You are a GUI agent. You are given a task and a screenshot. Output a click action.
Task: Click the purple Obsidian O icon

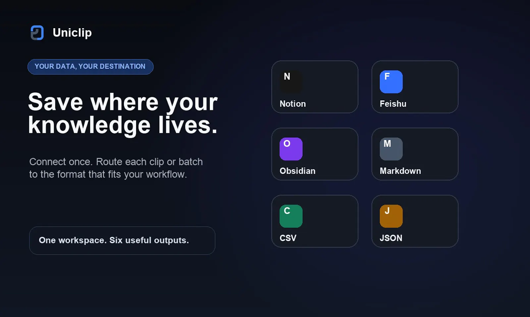pos(291,149)
